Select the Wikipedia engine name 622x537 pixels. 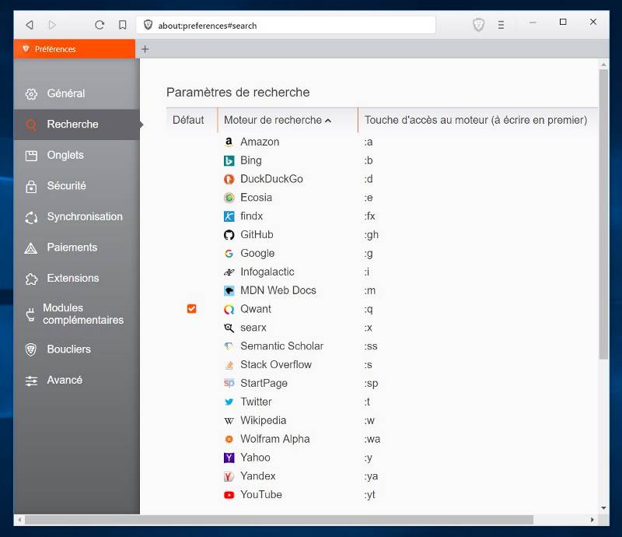point(264,420)
